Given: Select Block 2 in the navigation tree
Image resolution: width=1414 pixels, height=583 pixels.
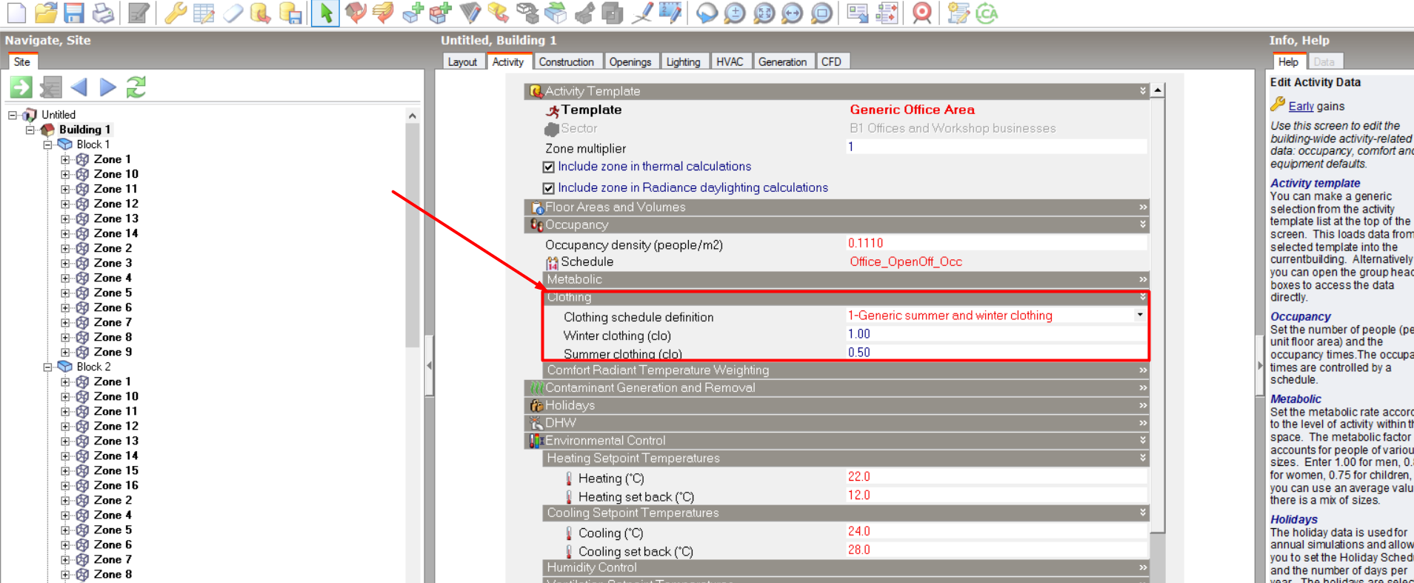Looking at the screenshot, I should tap(94, 367).
